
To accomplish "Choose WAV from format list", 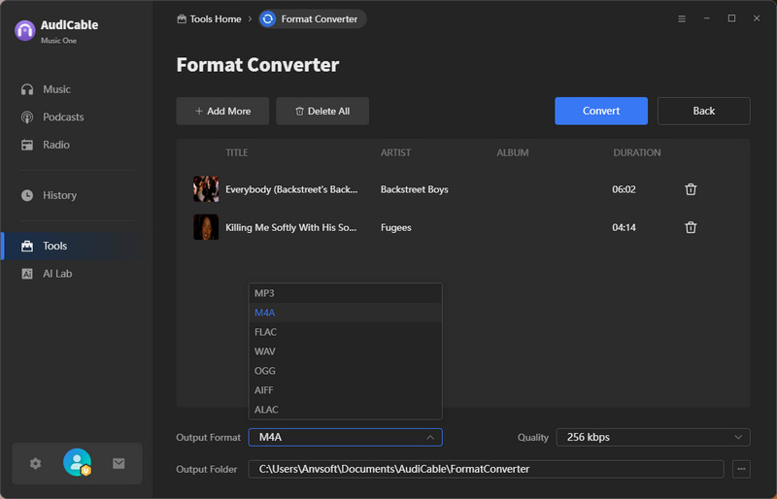I will pos(346,351).
